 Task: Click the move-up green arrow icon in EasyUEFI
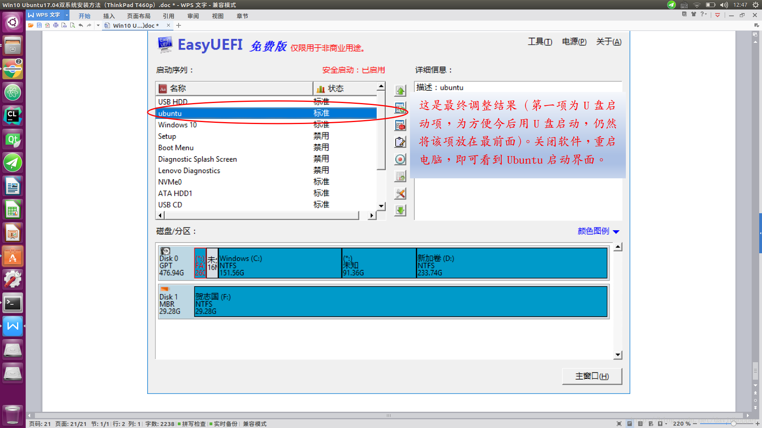400,91
